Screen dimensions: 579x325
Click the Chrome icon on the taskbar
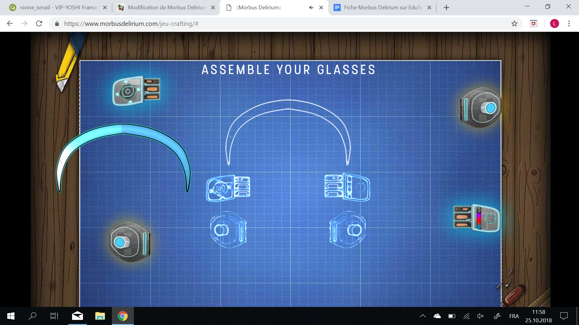pyautogui.click(x=123, y=316)
